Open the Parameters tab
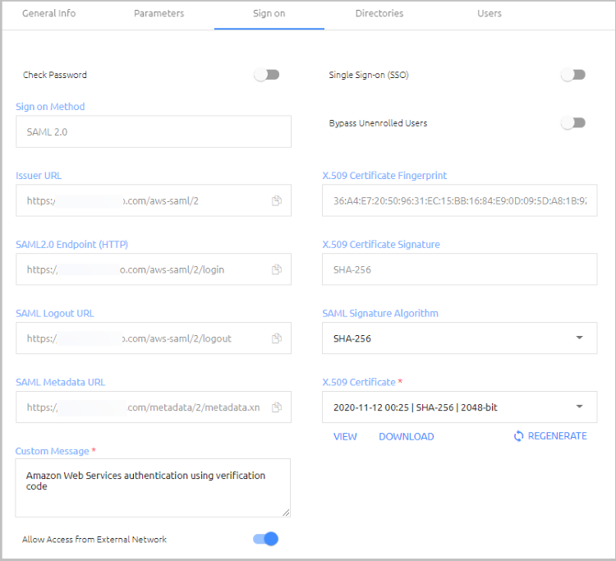Screen dimensions: 616x561 point(159,13)
